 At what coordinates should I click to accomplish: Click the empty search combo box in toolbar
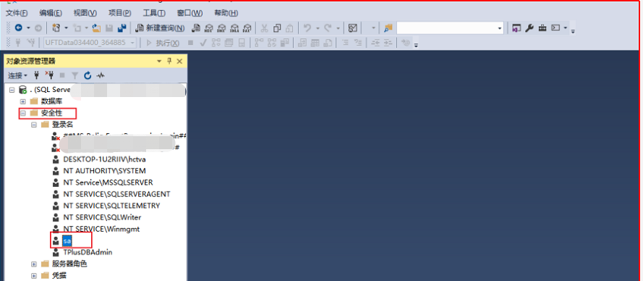coord(450,28)
